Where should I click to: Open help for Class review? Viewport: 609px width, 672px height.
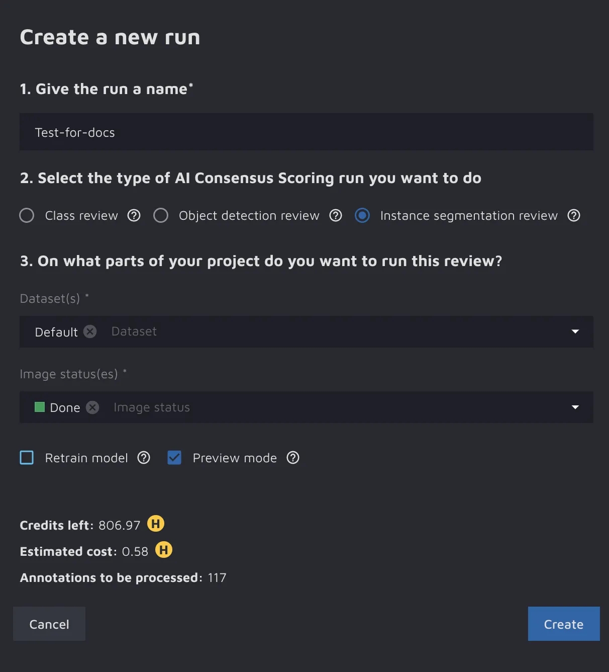(134, 216)
